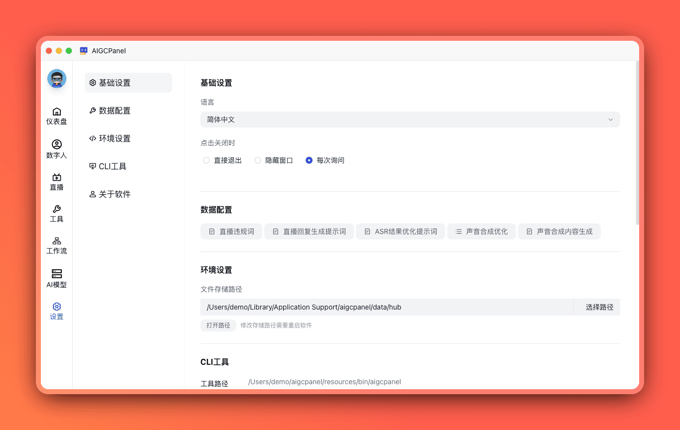Click the 打开路径 button
The image size is (680, 430).
pyautogui.click(x=218, y=325)
